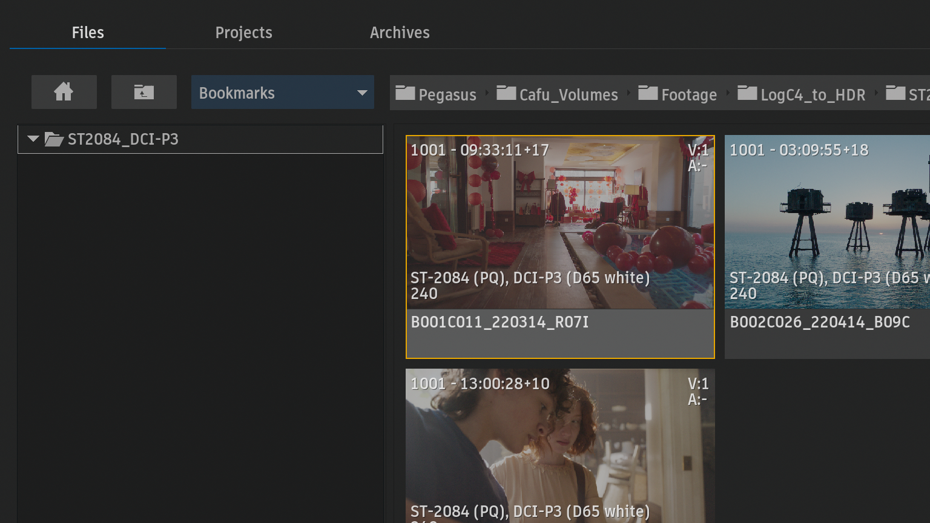The image size is (930, 523).
Task: Switch to the Files tab
Action: tap(88, 33)
